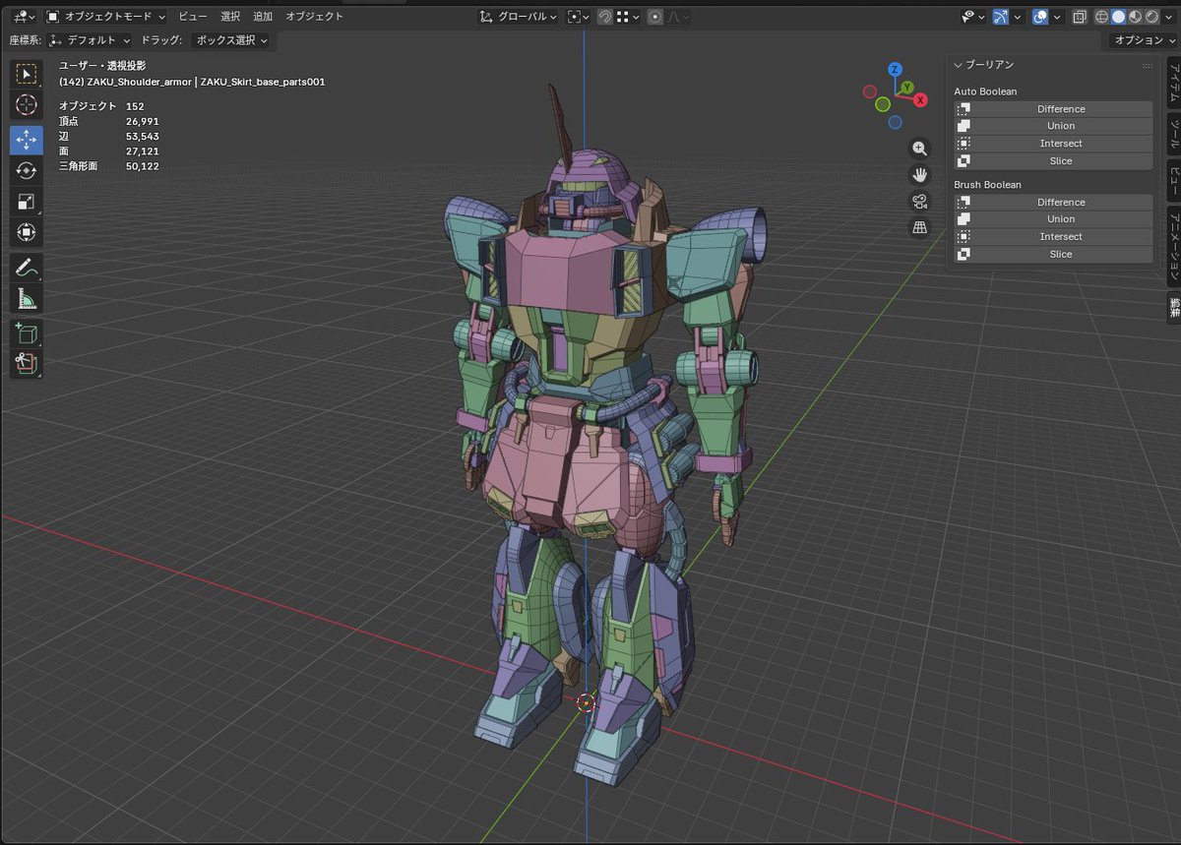This screenshot has height=845, width=1181.
Task: Open the ビュー menu in the header
Action: [x=193, y=17]
